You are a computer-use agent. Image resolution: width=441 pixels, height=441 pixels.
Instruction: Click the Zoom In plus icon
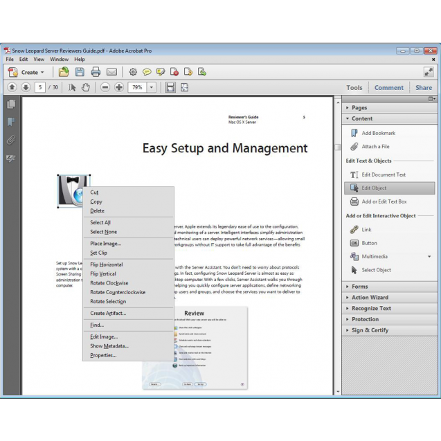tap(119, 87)
